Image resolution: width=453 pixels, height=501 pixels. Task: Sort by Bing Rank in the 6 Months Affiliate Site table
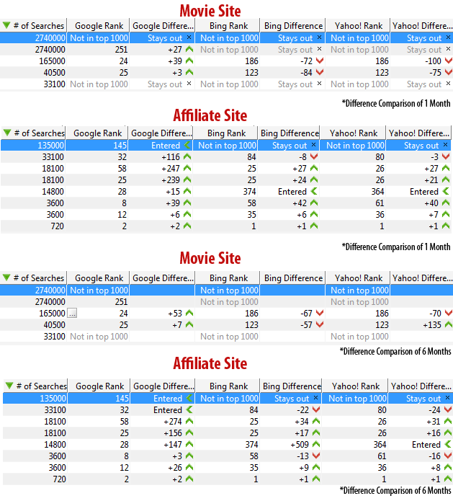click(x=228, y=386)
